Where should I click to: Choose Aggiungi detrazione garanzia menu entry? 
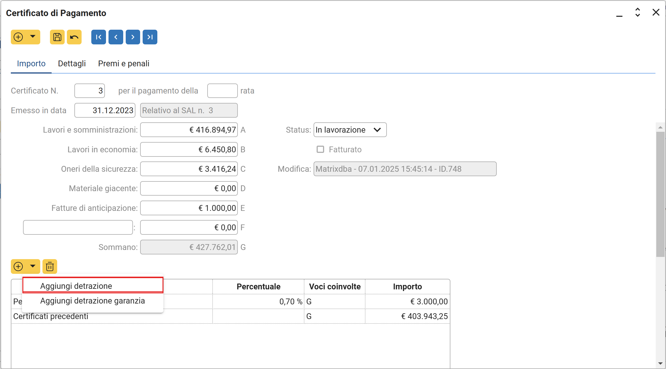(92, 301)
